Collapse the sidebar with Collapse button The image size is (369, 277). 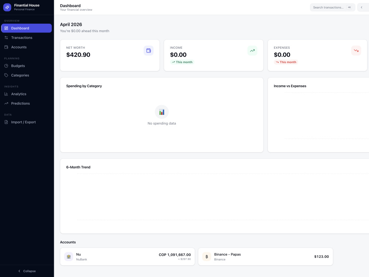pyautogui.click(x=27, y=271)
